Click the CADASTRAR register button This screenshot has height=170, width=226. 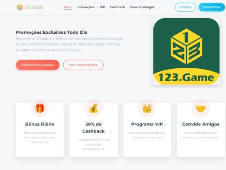(212, 7)
